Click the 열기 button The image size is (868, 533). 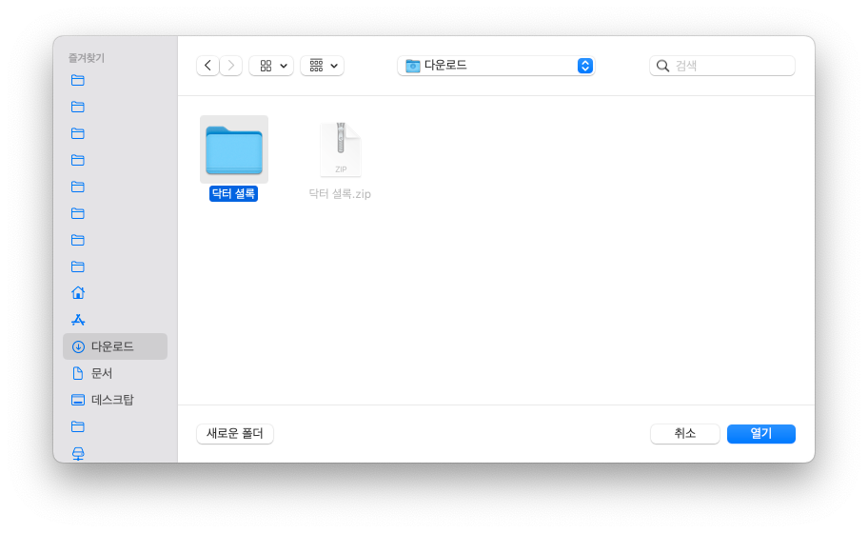click(761, 433)
